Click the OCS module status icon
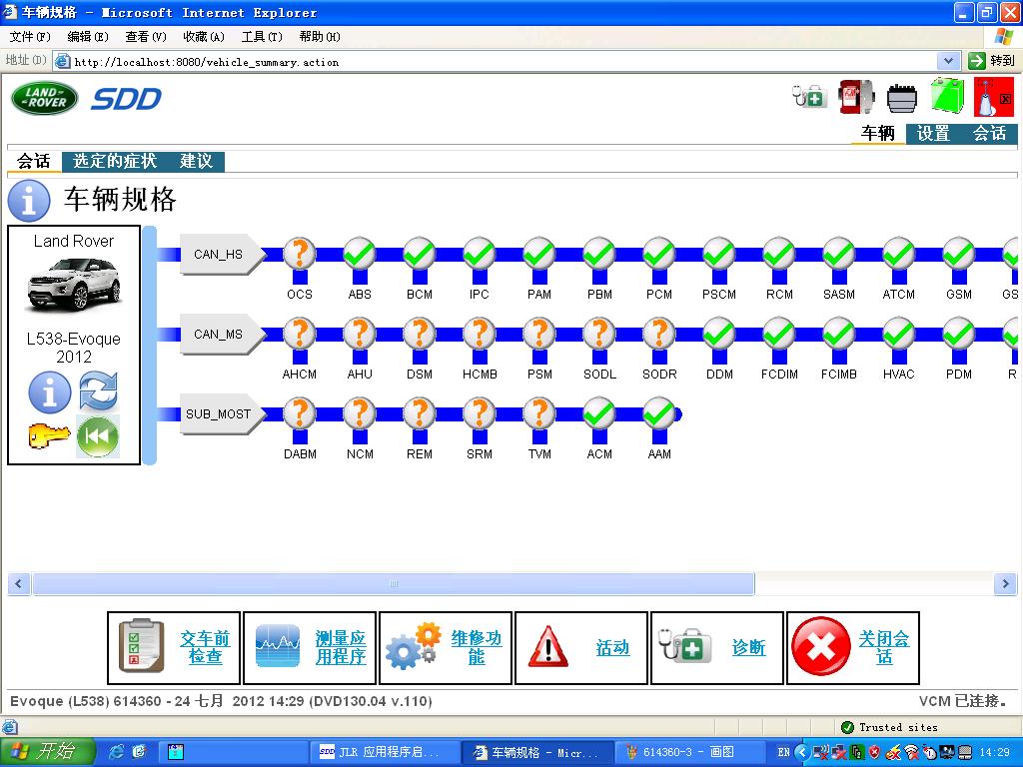Viewport: 1023px width, 767px height. [300, 254]
